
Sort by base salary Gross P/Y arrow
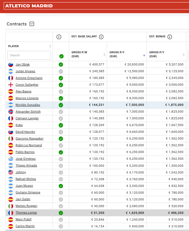tap(144, 56)
